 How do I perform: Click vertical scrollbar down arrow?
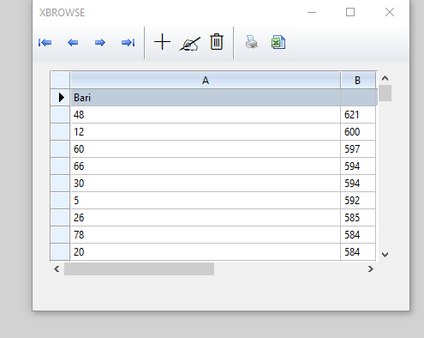(385, 254)
